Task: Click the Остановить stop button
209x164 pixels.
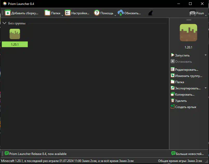Action: coord(181,61)
